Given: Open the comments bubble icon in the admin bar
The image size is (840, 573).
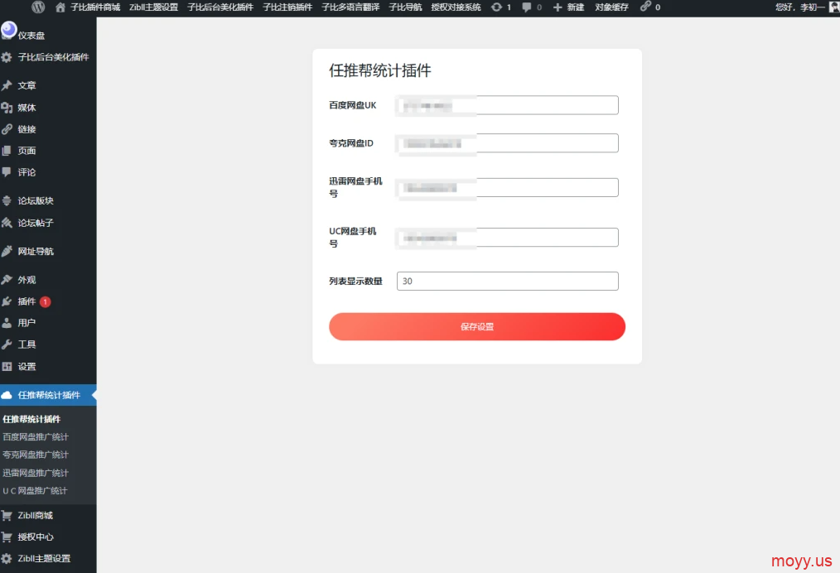Looking at the screenshot, I should 527,7.
